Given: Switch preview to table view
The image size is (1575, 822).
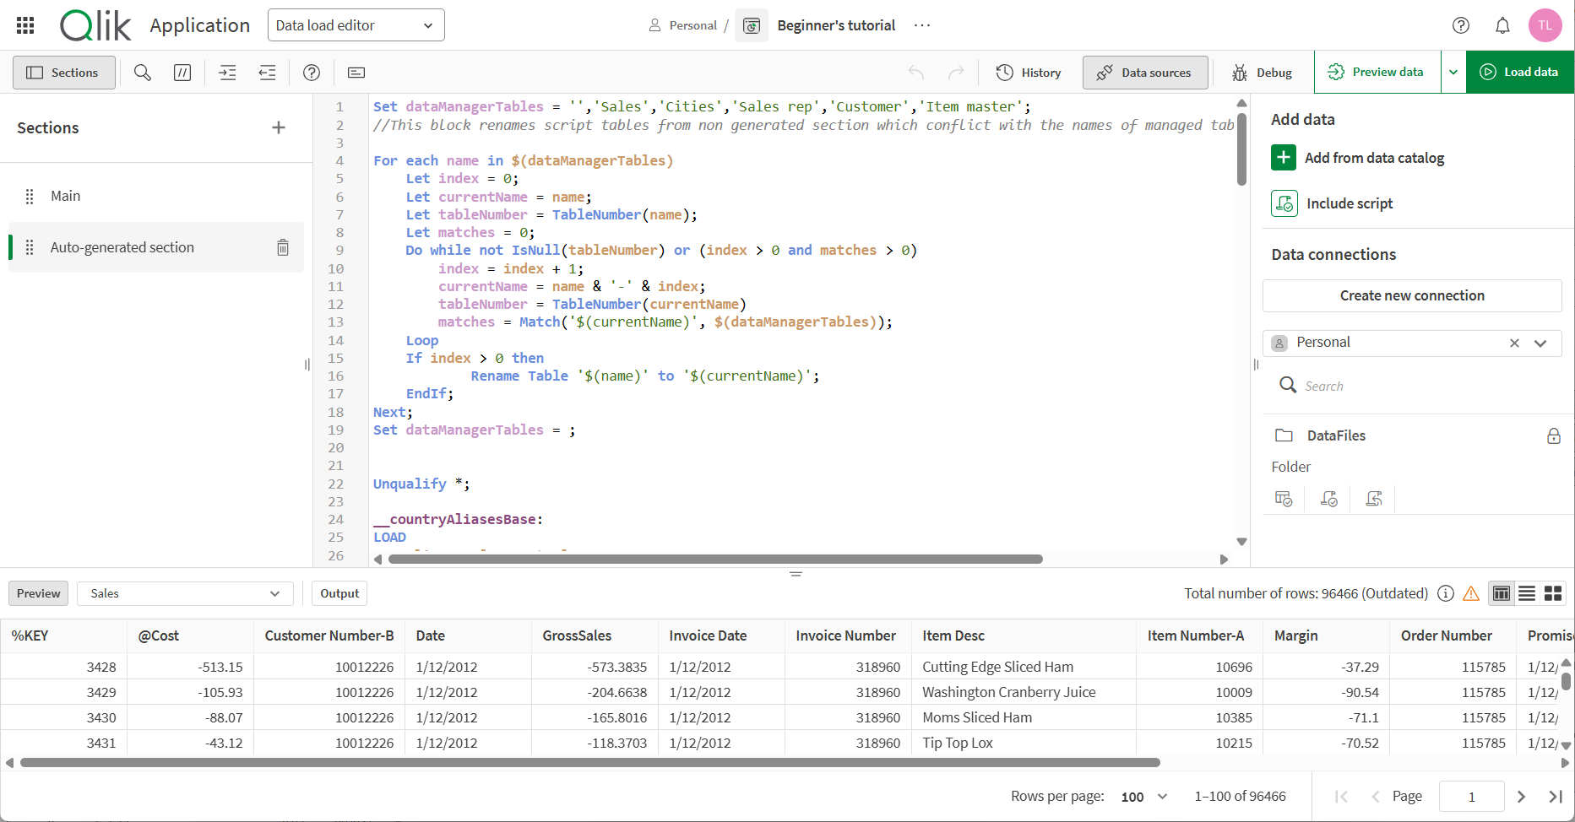Looking at the screenshot, I should coord(1502,593).
